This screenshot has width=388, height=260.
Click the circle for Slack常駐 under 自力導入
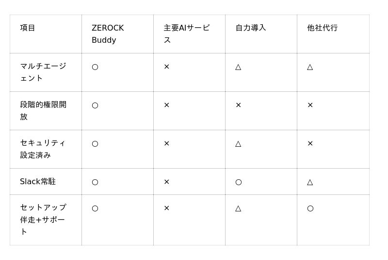(238, 182)
